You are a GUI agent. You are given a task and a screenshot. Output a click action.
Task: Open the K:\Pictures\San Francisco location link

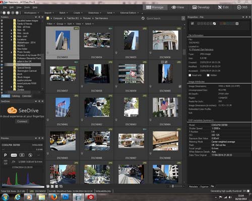(201, 50)
